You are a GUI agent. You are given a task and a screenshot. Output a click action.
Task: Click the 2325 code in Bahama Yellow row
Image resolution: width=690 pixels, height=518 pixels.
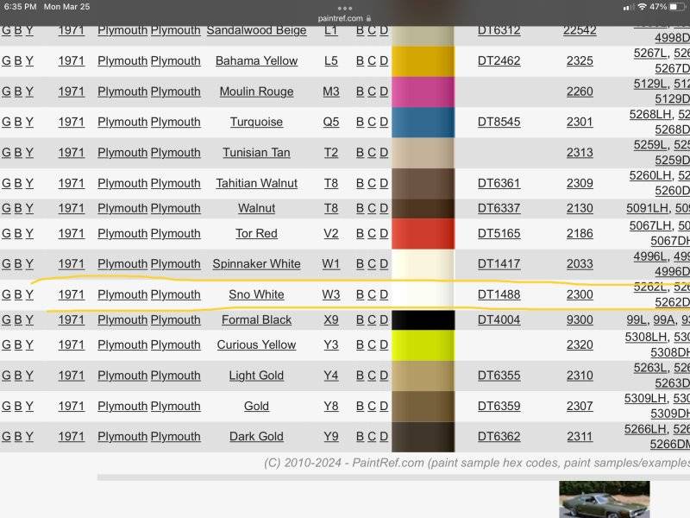[580, 60]
